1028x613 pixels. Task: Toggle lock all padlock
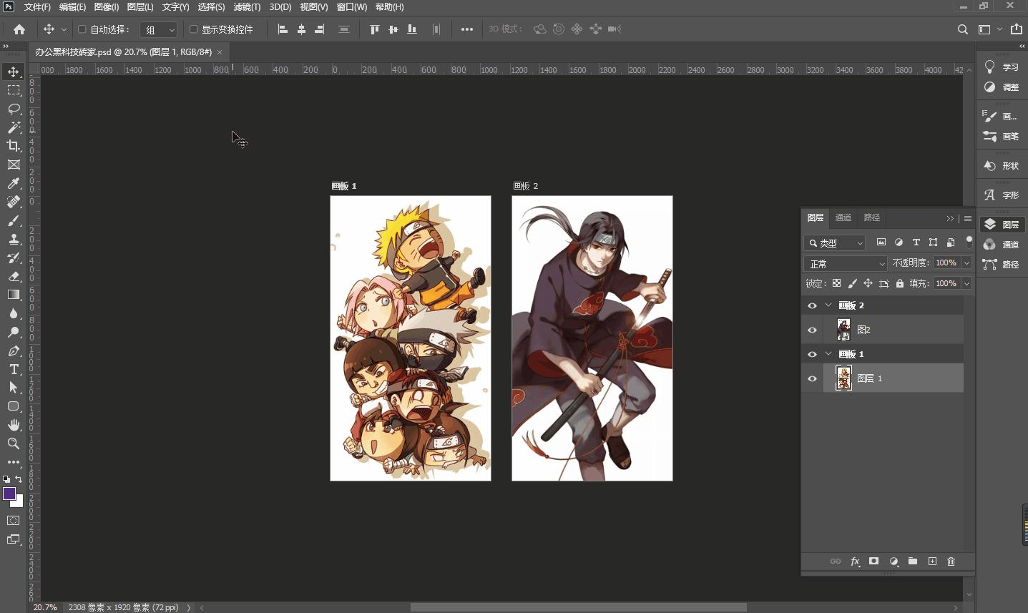900,283
